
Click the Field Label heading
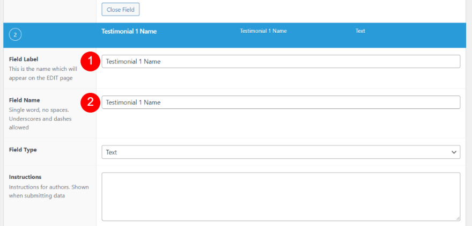(x=24, y=60)
